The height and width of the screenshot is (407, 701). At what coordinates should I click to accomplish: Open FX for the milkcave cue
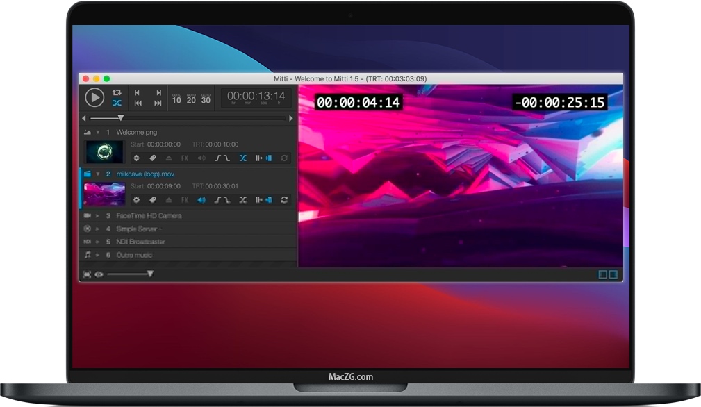pyautogui.click(x=185, y=200)
